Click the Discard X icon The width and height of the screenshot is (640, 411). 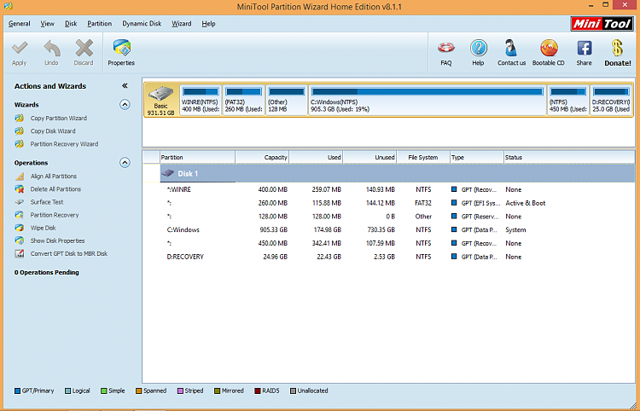click(x=84, y=49)
